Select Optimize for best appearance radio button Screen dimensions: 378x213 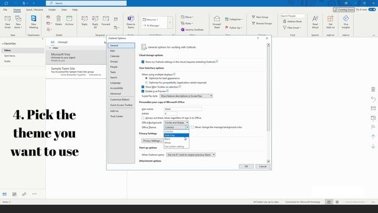[x=146, y=78]
